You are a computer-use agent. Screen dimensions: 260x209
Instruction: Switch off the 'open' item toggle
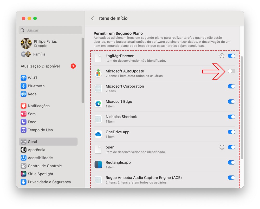click(x=231, y=147)
